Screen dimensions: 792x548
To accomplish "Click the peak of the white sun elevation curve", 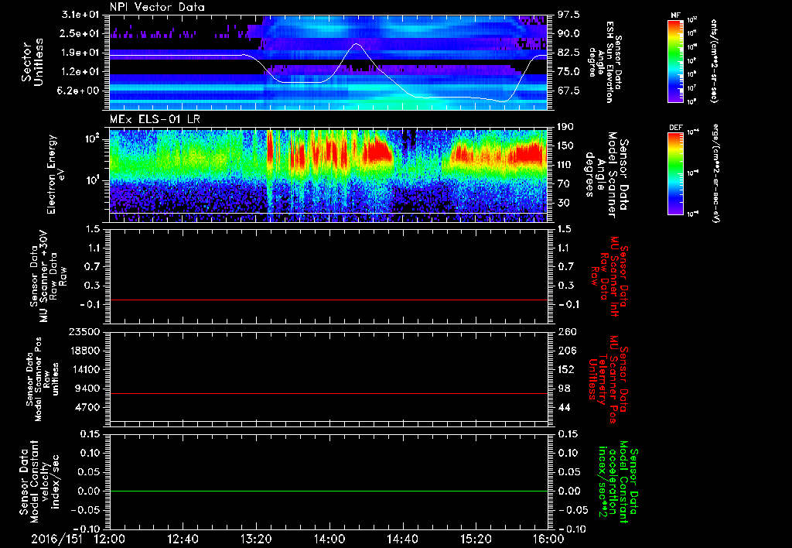I will pyautogui.click(x=357, y=44).
